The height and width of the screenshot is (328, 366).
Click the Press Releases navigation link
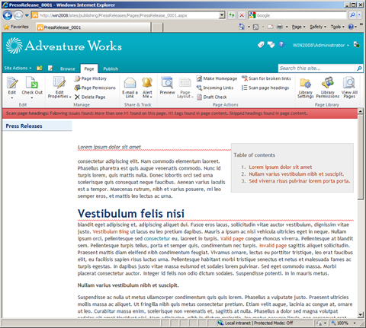tap(24, 126)
